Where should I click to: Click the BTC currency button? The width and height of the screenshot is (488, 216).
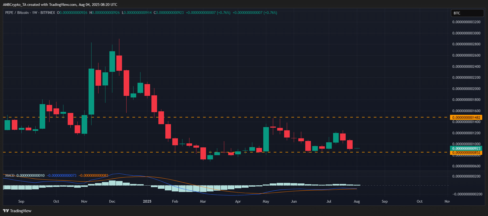click(x=467, y=13)
